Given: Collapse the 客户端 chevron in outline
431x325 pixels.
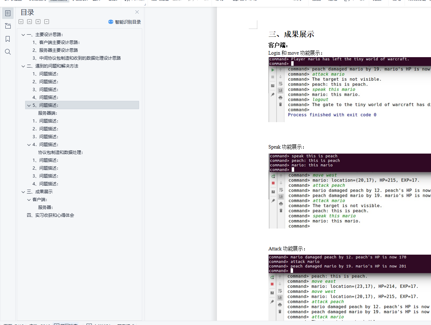Looking at the screenshot, I should (x=29, y=200).
